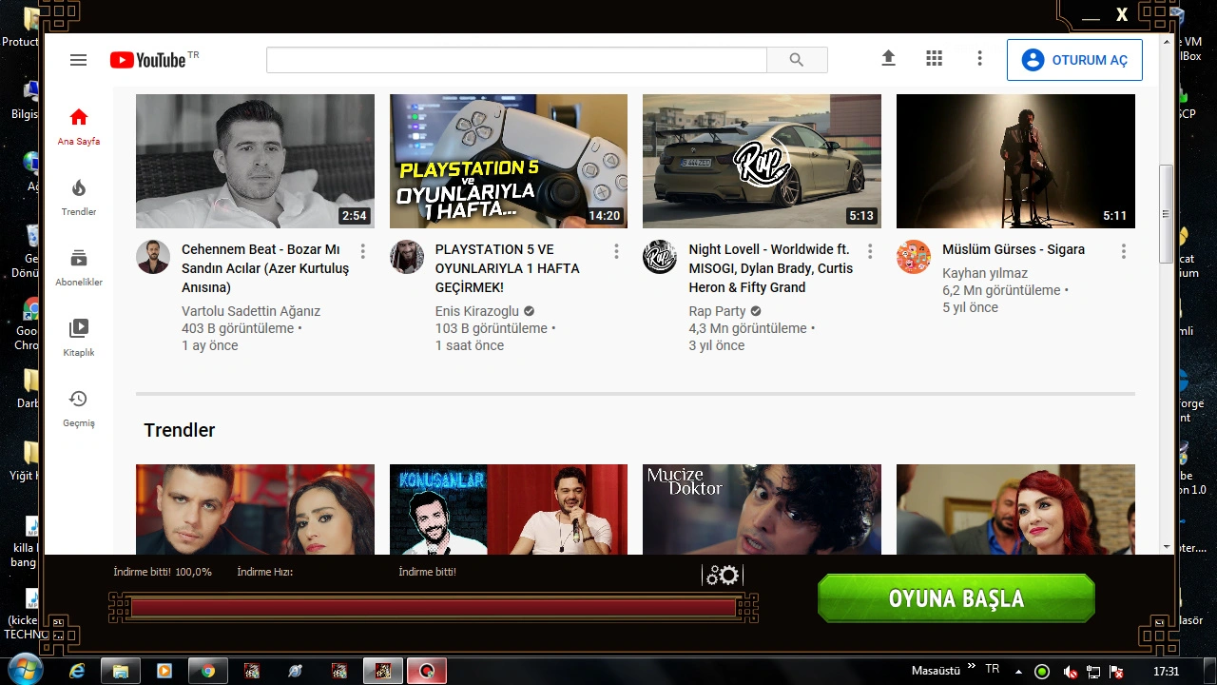Click the upload video icon
The height and width of the screenshot is (685, 1217).
pos(888,58)
